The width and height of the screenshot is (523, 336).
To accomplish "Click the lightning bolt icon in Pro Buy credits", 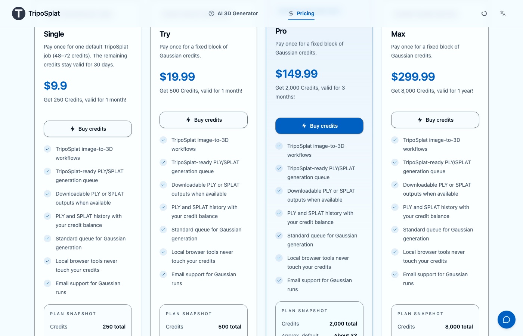I will 304,126.
